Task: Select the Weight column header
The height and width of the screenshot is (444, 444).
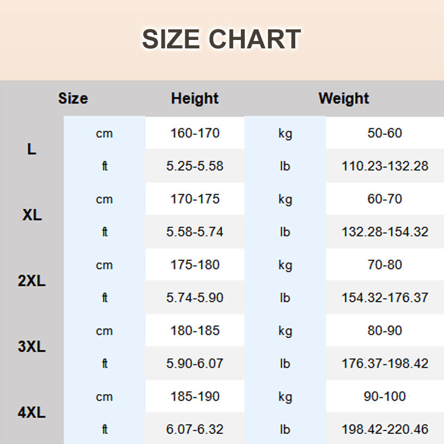Action: coord(344,99)
